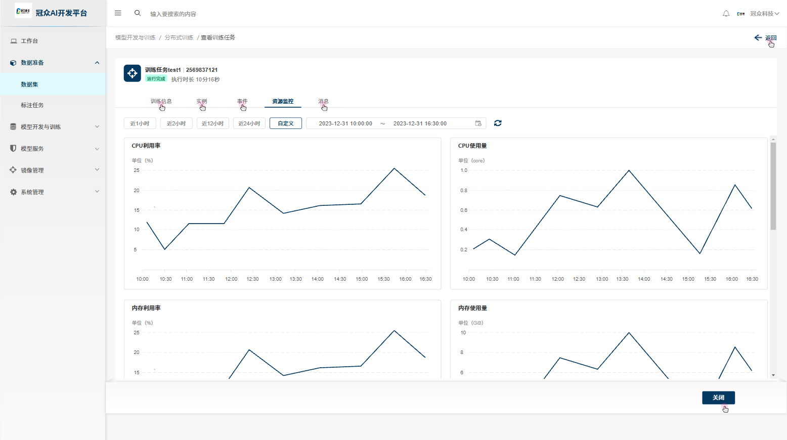This screenshot has width=787, height=440.
Task: Open the 冠众科技 user dropdown
Action: point(764,14)
